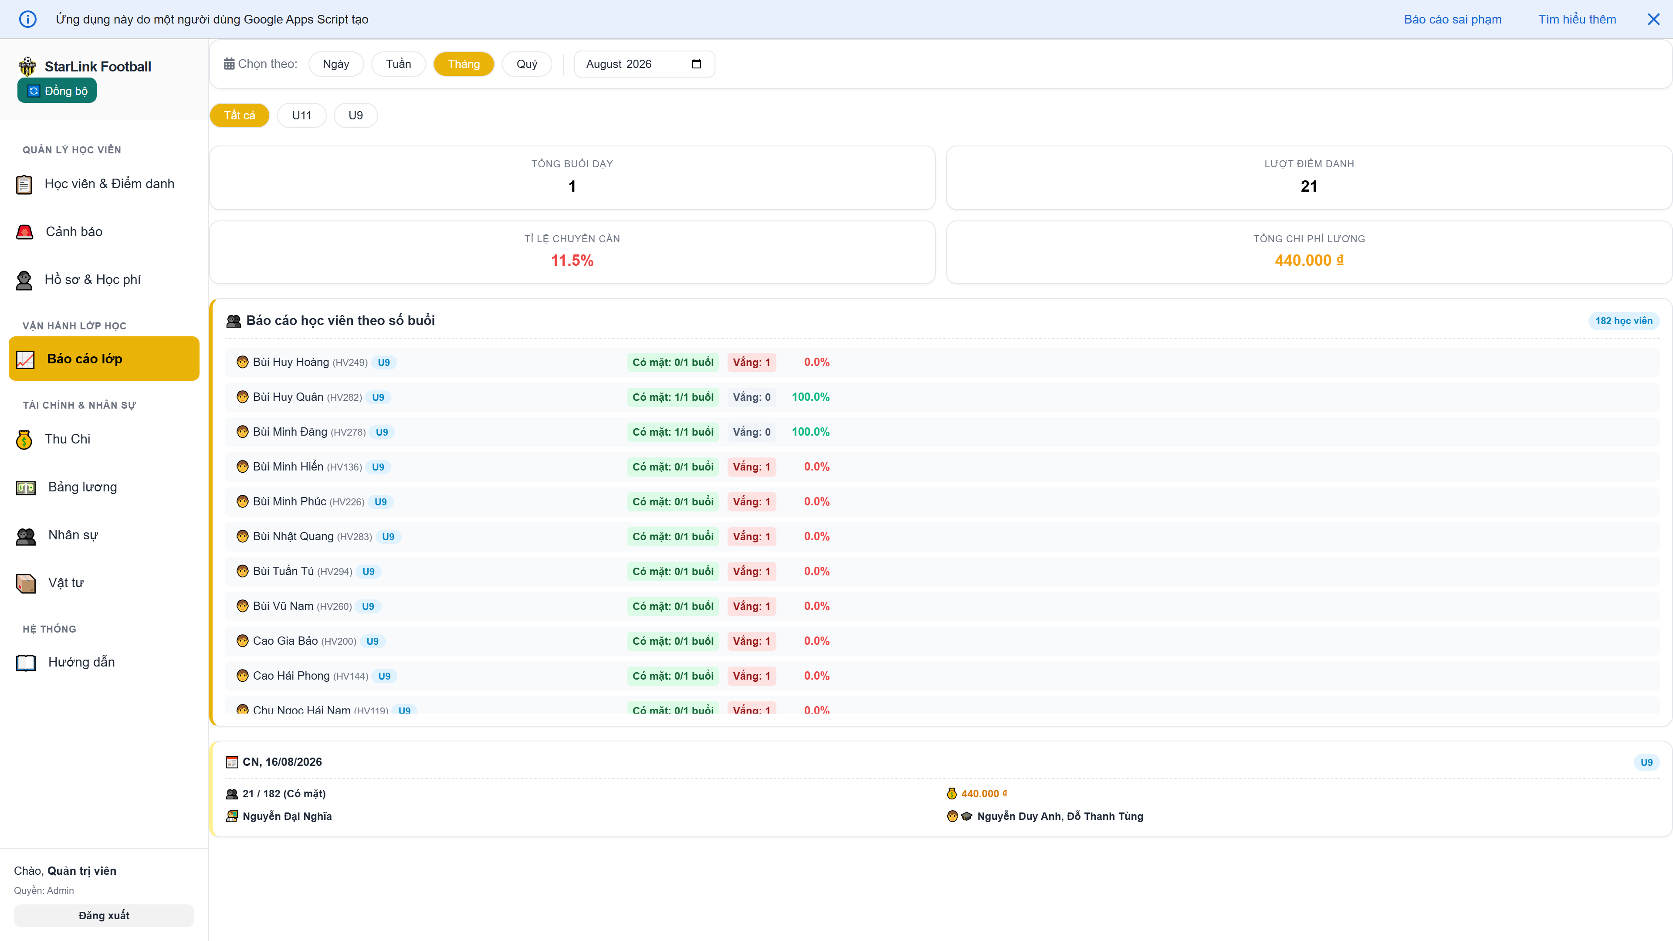Click the money bag icon for Thu Chi
The width and height of the screenshot is (1673, 941).
click(24, 440)
